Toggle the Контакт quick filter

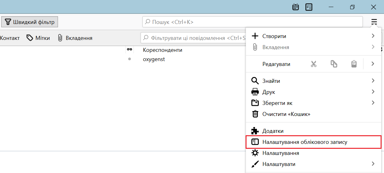[10, 38]
